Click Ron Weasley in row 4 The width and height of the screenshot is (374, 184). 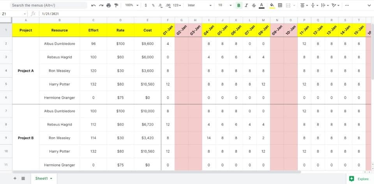pyautogui.click(x=59, y=71)
